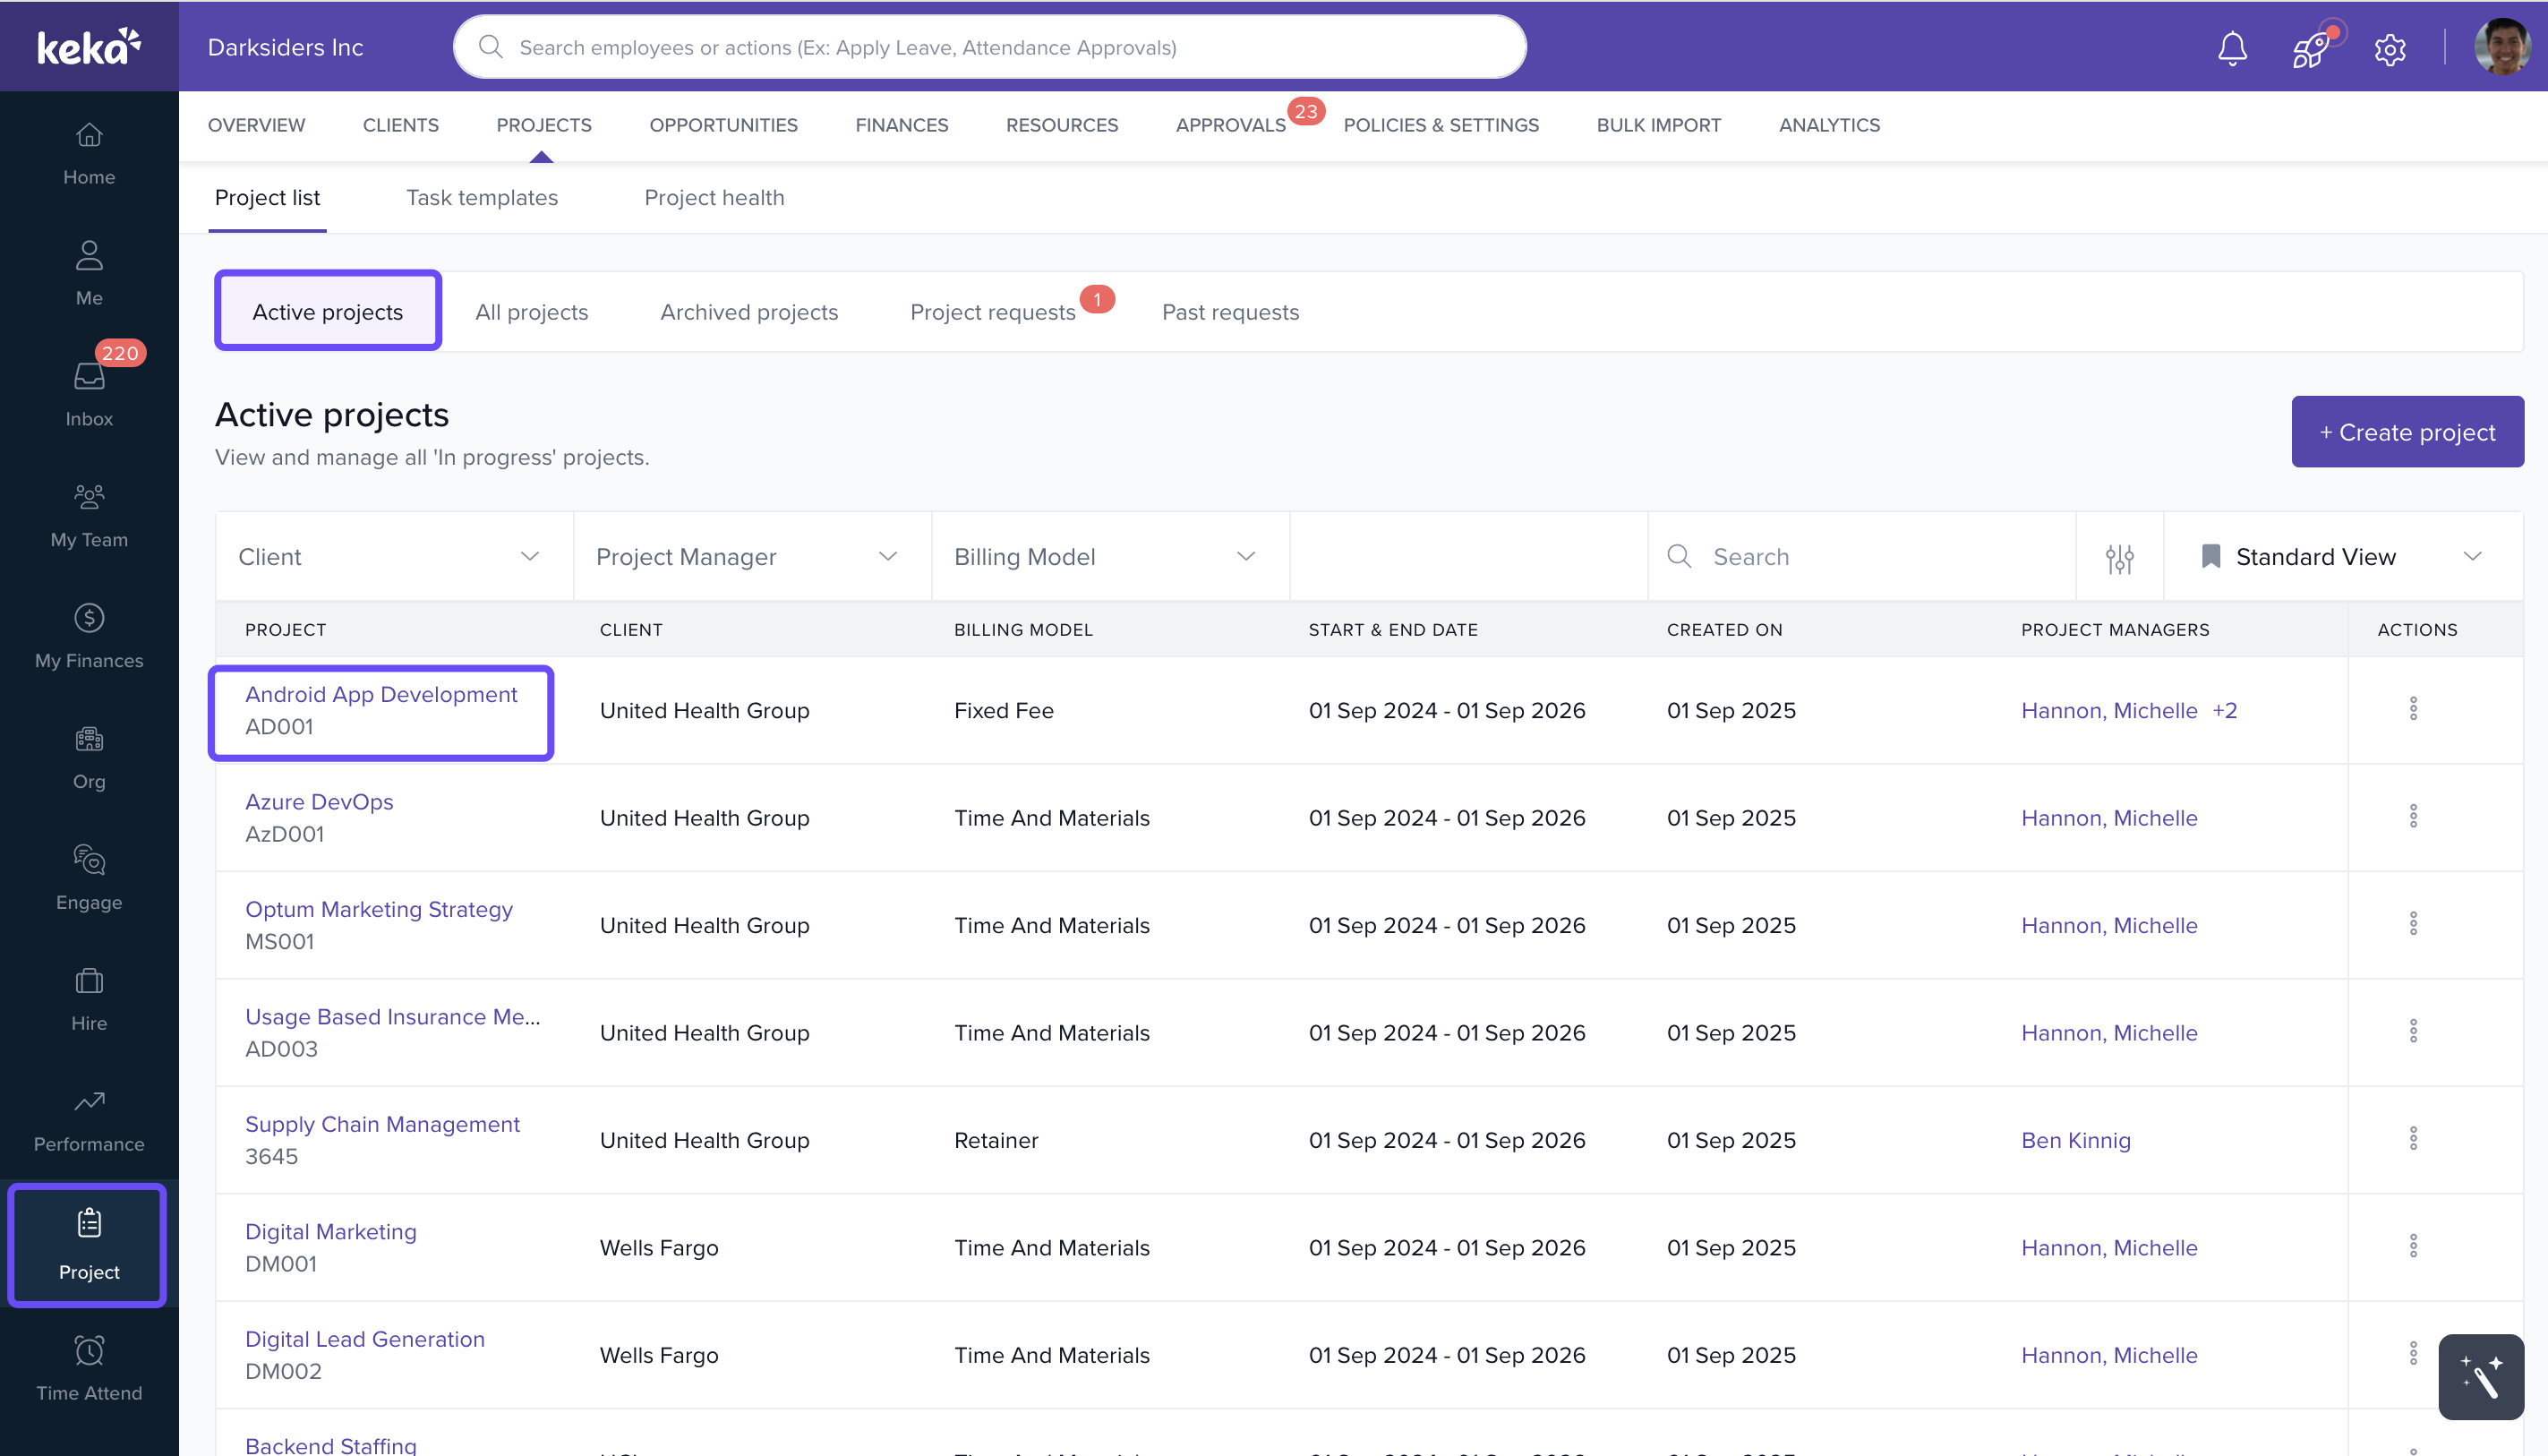Click the magic wand assistant button

click(2480, 1376)
